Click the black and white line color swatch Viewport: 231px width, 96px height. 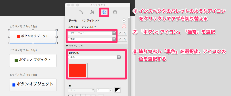117,90
